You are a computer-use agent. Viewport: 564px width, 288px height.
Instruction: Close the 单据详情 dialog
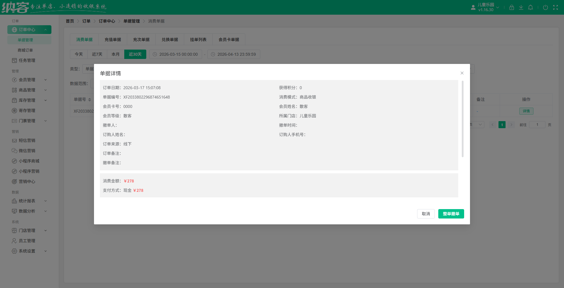click(x=462, y=73)
